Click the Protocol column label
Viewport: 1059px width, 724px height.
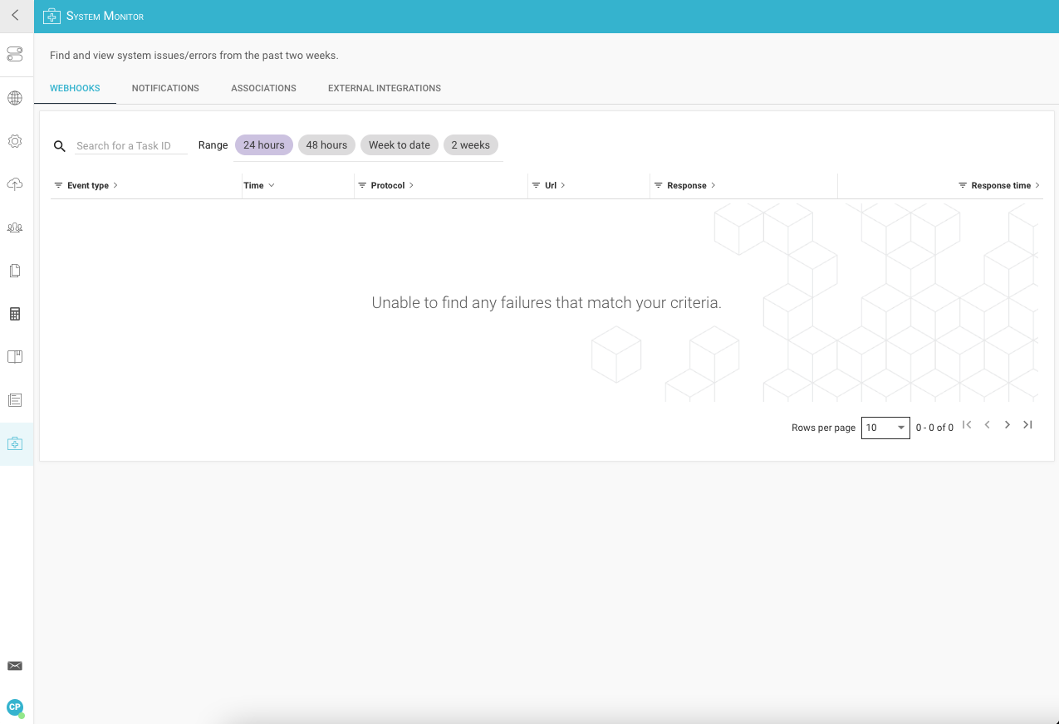point(388,186)
